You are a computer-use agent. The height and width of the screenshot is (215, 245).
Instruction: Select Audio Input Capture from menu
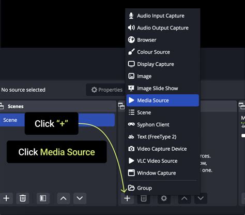163,16
